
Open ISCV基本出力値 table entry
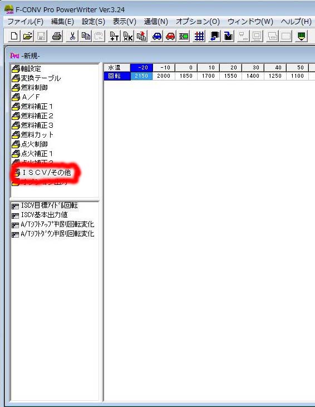click(x=40, y=215)
